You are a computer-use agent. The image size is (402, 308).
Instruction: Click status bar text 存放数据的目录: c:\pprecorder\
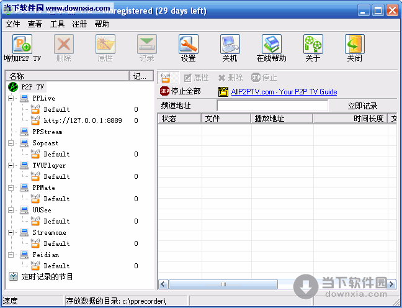(x=116, y=301)
